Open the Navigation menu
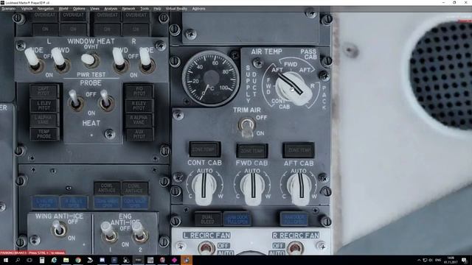This screenshot has height=265, width=472. [x=46, y=9]
